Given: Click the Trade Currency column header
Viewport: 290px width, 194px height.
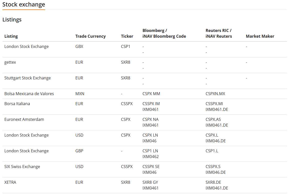Looking at the screenshot, I should pos(90,36).
